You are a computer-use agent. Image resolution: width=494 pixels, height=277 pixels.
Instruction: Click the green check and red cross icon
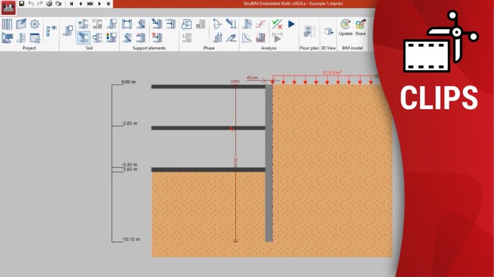click(x=277, y=24)
